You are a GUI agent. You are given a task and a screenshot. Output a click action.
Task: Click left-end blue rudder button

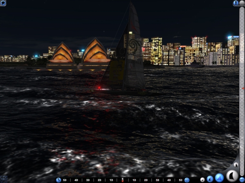click(x=58, y=180)
